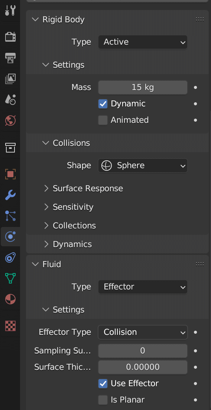Screen dimensions: 211x410
Task: Click the Rigid Body panel drag grip
Action: tap(200, 19)
